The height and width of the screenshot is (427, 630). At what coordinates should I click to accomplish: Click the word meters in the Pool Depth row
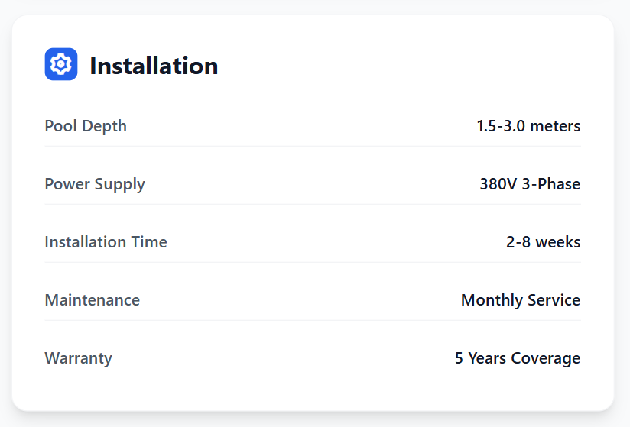click(x=557, y=126)
